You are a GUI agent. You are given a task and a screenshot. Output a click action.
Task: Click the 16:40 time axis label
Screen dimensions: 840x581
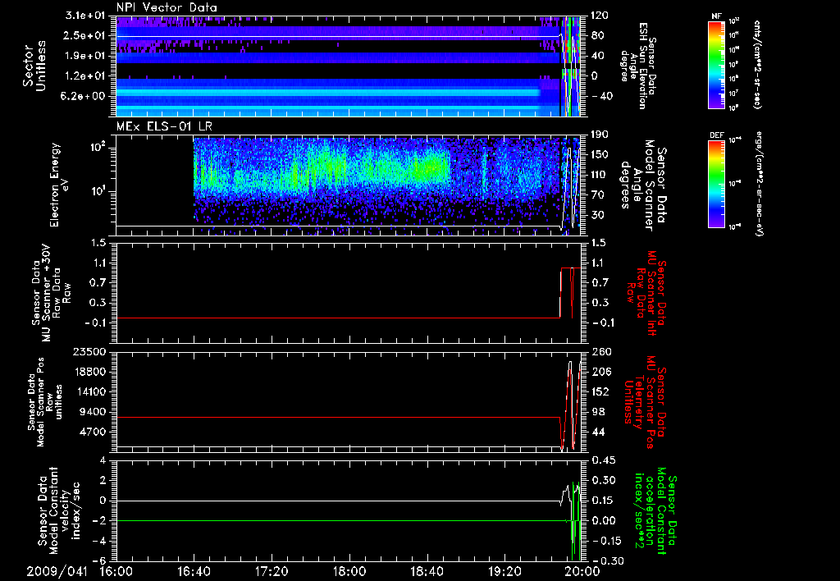[x=194, y=572]
